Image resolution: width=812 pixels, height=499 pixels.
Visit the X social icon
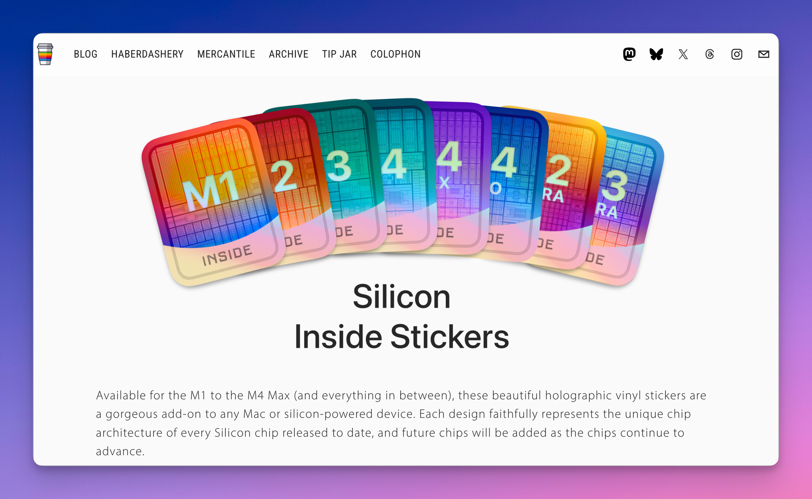683,54
